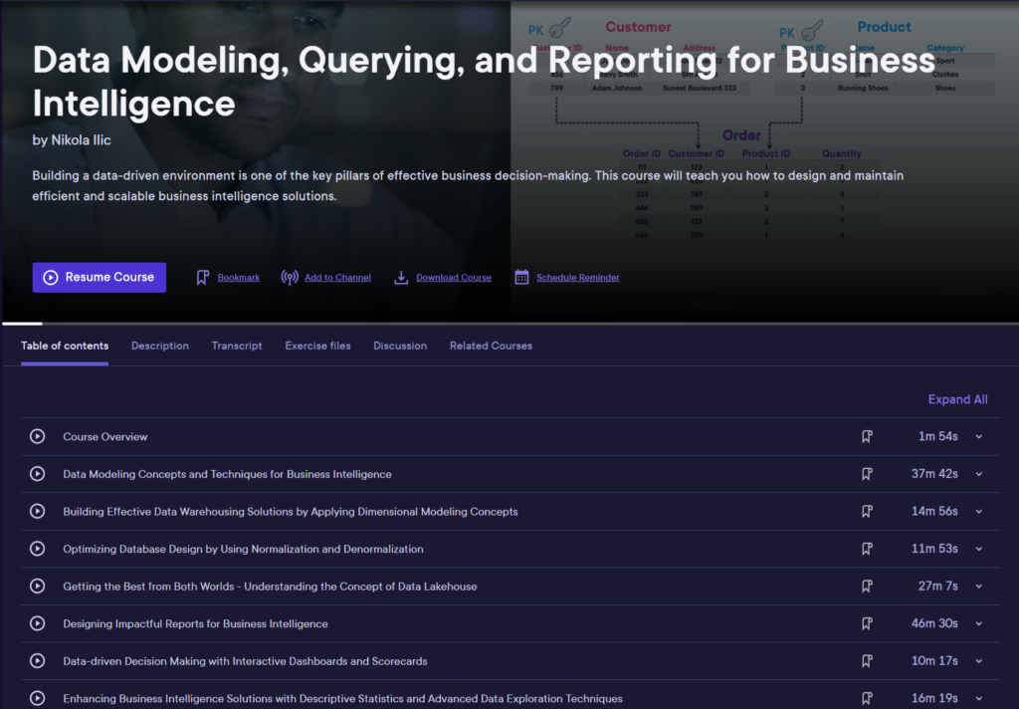Click Expand All modules link
1019x709 pixels.
click(x=958, y=399)
